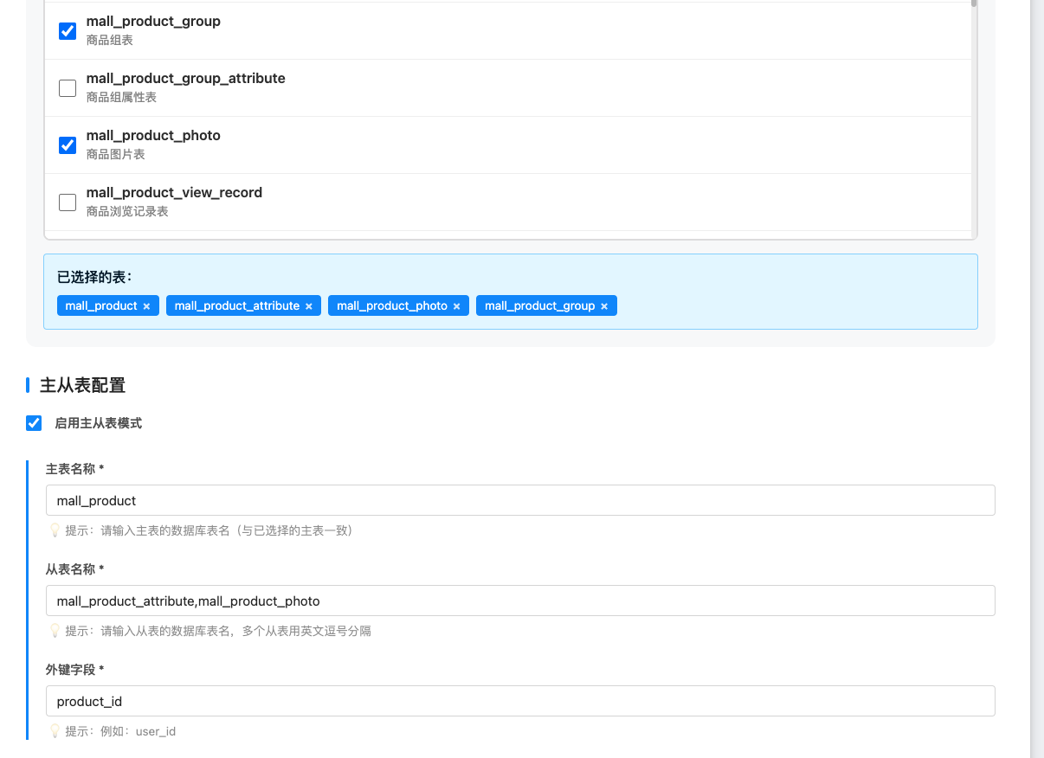Image resolution: width=1044 pixels, height=758 pixels.
Task: Click the lightbulb icon under 从表名称
Action: click(55, 631)
